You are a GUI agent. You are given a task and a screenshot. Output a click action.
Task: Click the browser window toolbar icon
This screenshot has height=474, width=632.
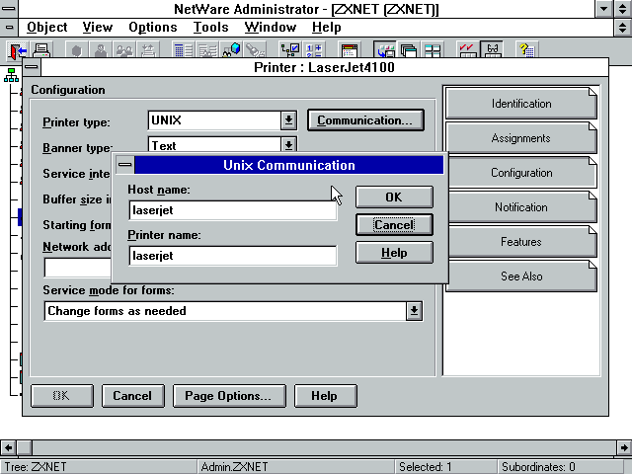coord(349,50)
